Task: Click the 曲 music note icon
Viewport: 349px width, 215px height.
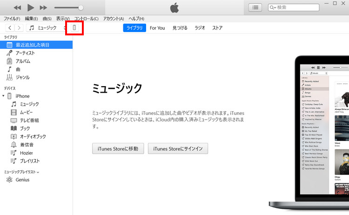Action: click(9, 69)
